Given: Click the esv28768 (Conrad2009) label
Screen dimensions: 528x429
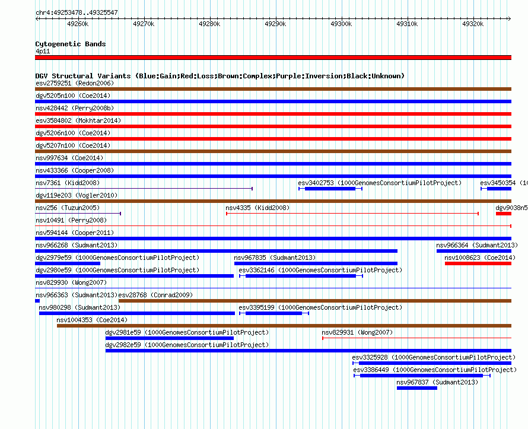Looking at the screenshot, I should point(155,295).
